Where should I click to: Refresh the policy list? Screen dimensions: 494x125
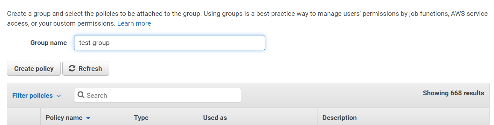point(86,68)
